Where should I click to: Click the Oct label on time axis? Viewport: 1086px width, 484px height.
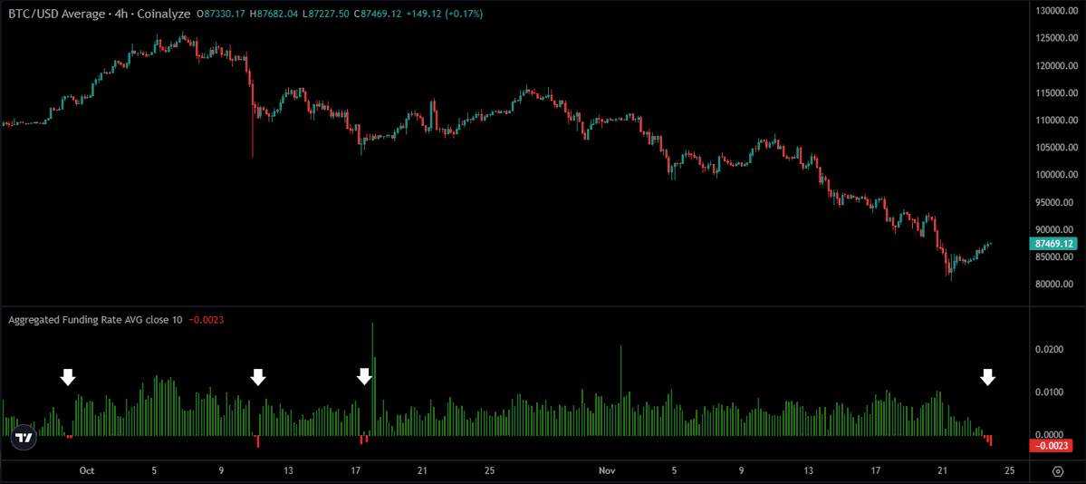coord(86,470)
